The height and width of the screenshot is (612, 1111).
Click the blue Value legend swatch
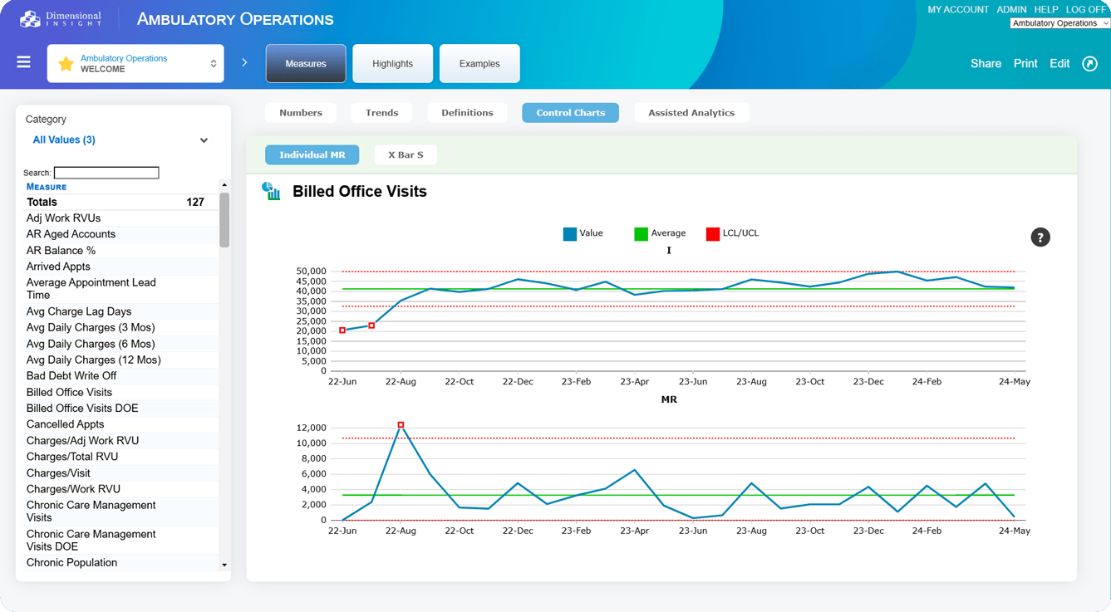pos(569,234)
